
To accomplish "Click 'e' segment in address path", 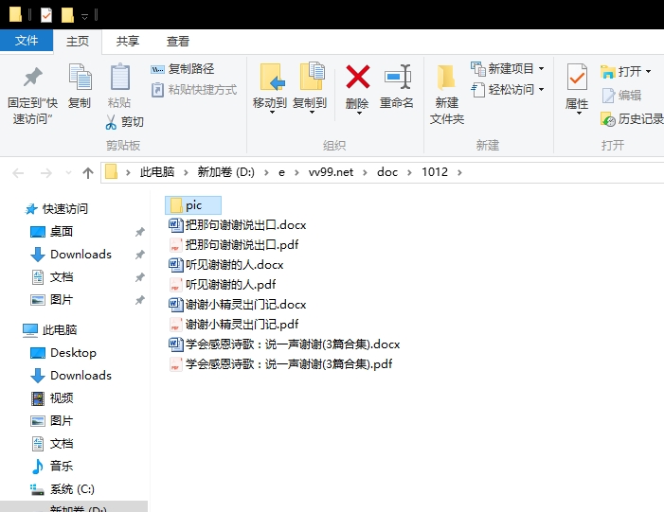I will pos(281,172).
